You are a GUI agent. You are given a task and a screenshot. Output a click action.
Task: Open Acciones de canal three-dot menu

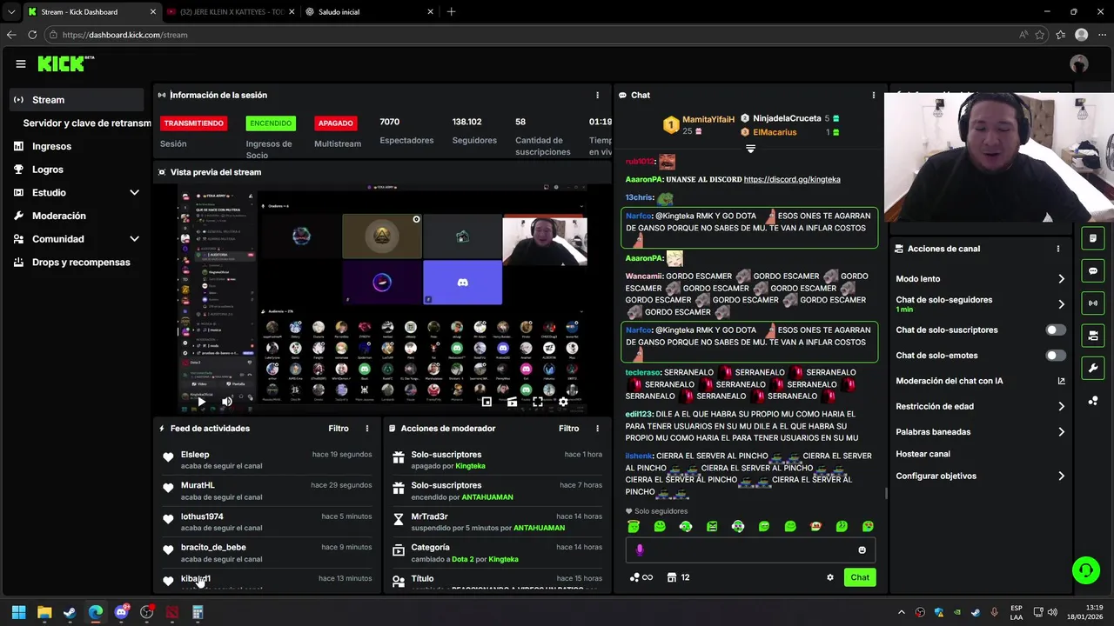click(x=1057, y=249)
